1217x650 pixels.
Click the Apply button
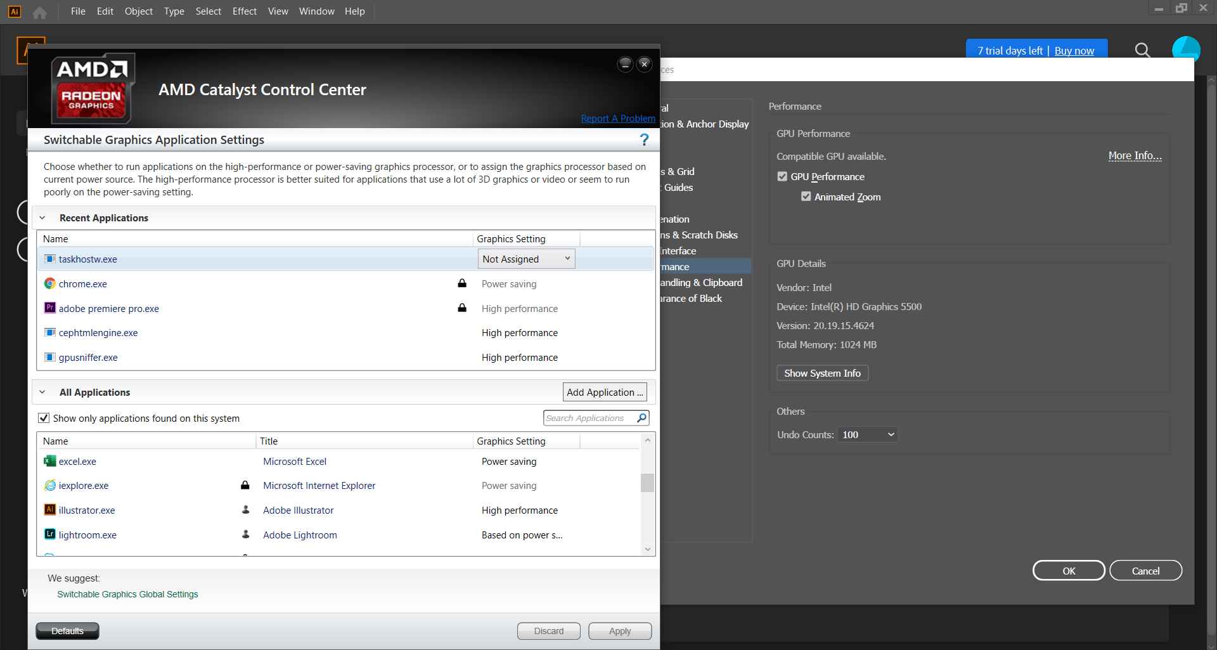tap(619, 630)
